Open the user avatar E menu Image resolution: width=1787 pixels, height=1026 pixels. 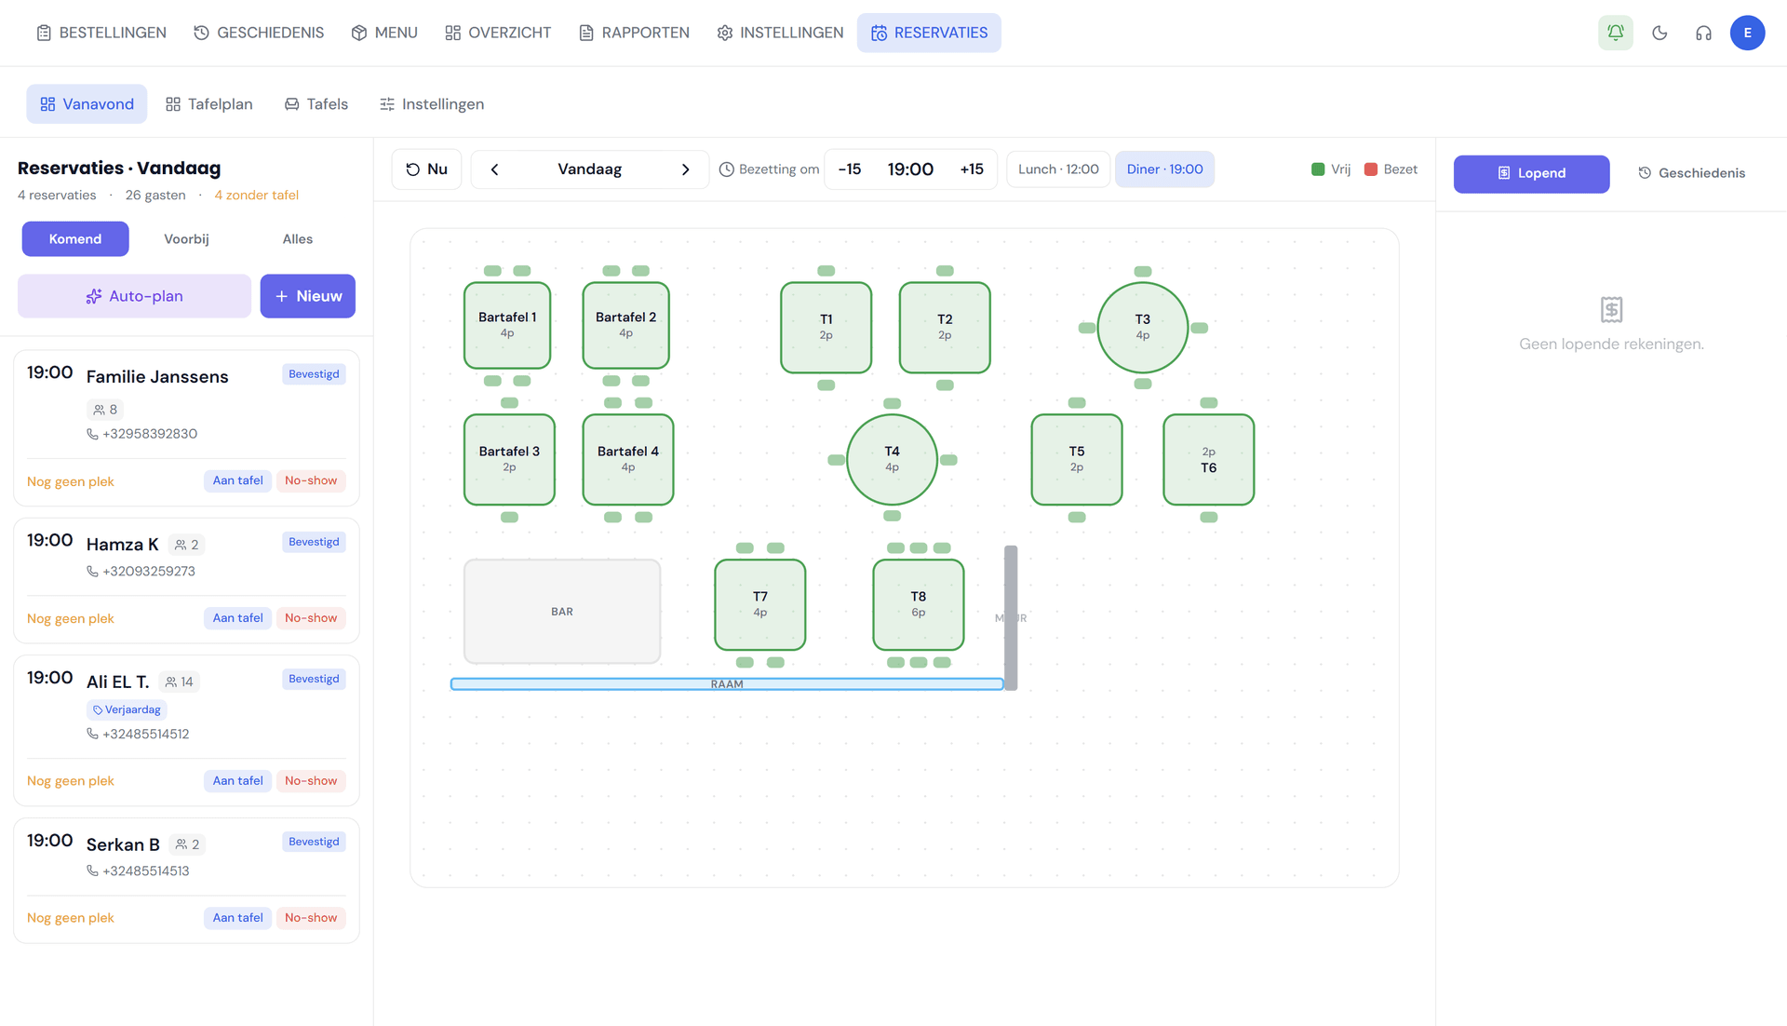pos(1747,33)
